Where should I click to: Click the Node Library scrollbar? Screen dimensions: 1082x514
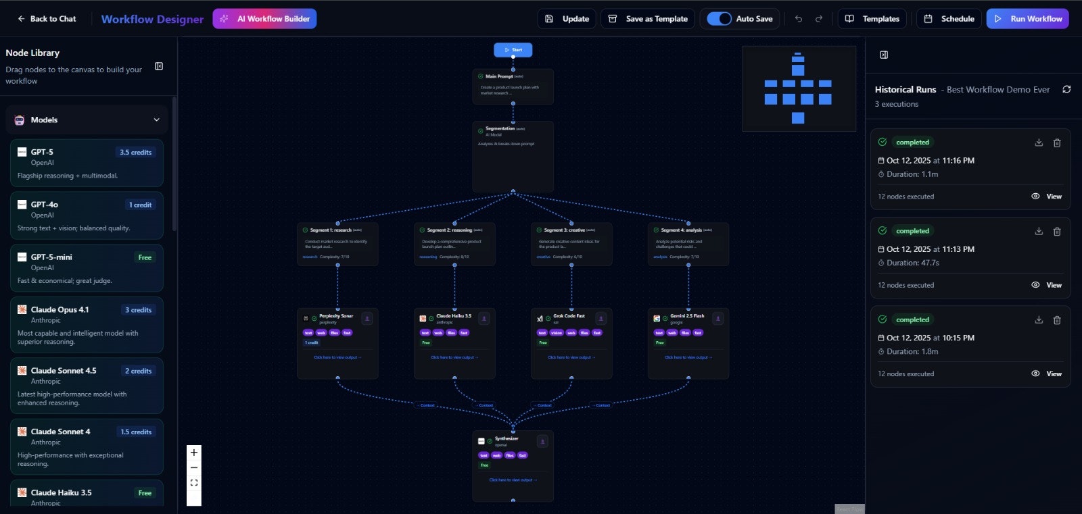[174, 163]
